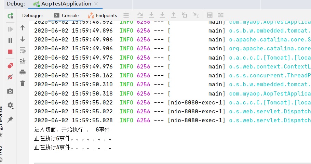311x164 pixels.
Task: Click the Show Execution Point icon
Action: [x=126, y=15]
